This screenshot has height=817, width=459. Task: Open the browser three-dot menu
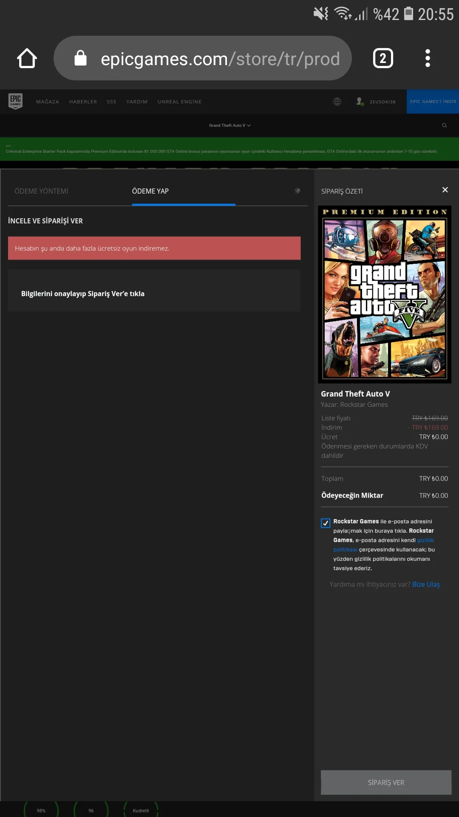[428, 58]
